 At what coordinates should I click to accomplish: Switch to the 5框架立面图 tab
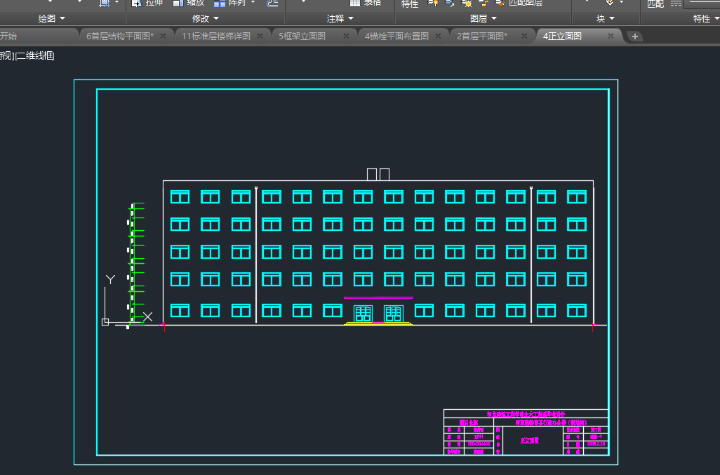point(302,36)
